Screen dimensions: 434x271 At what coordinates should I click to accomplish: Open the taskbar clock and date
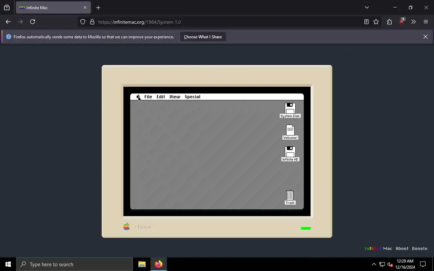click(405, 264)
